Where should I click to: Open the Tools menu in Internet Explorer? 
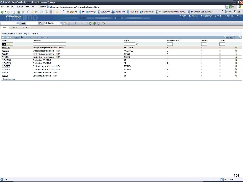(27, 7)
